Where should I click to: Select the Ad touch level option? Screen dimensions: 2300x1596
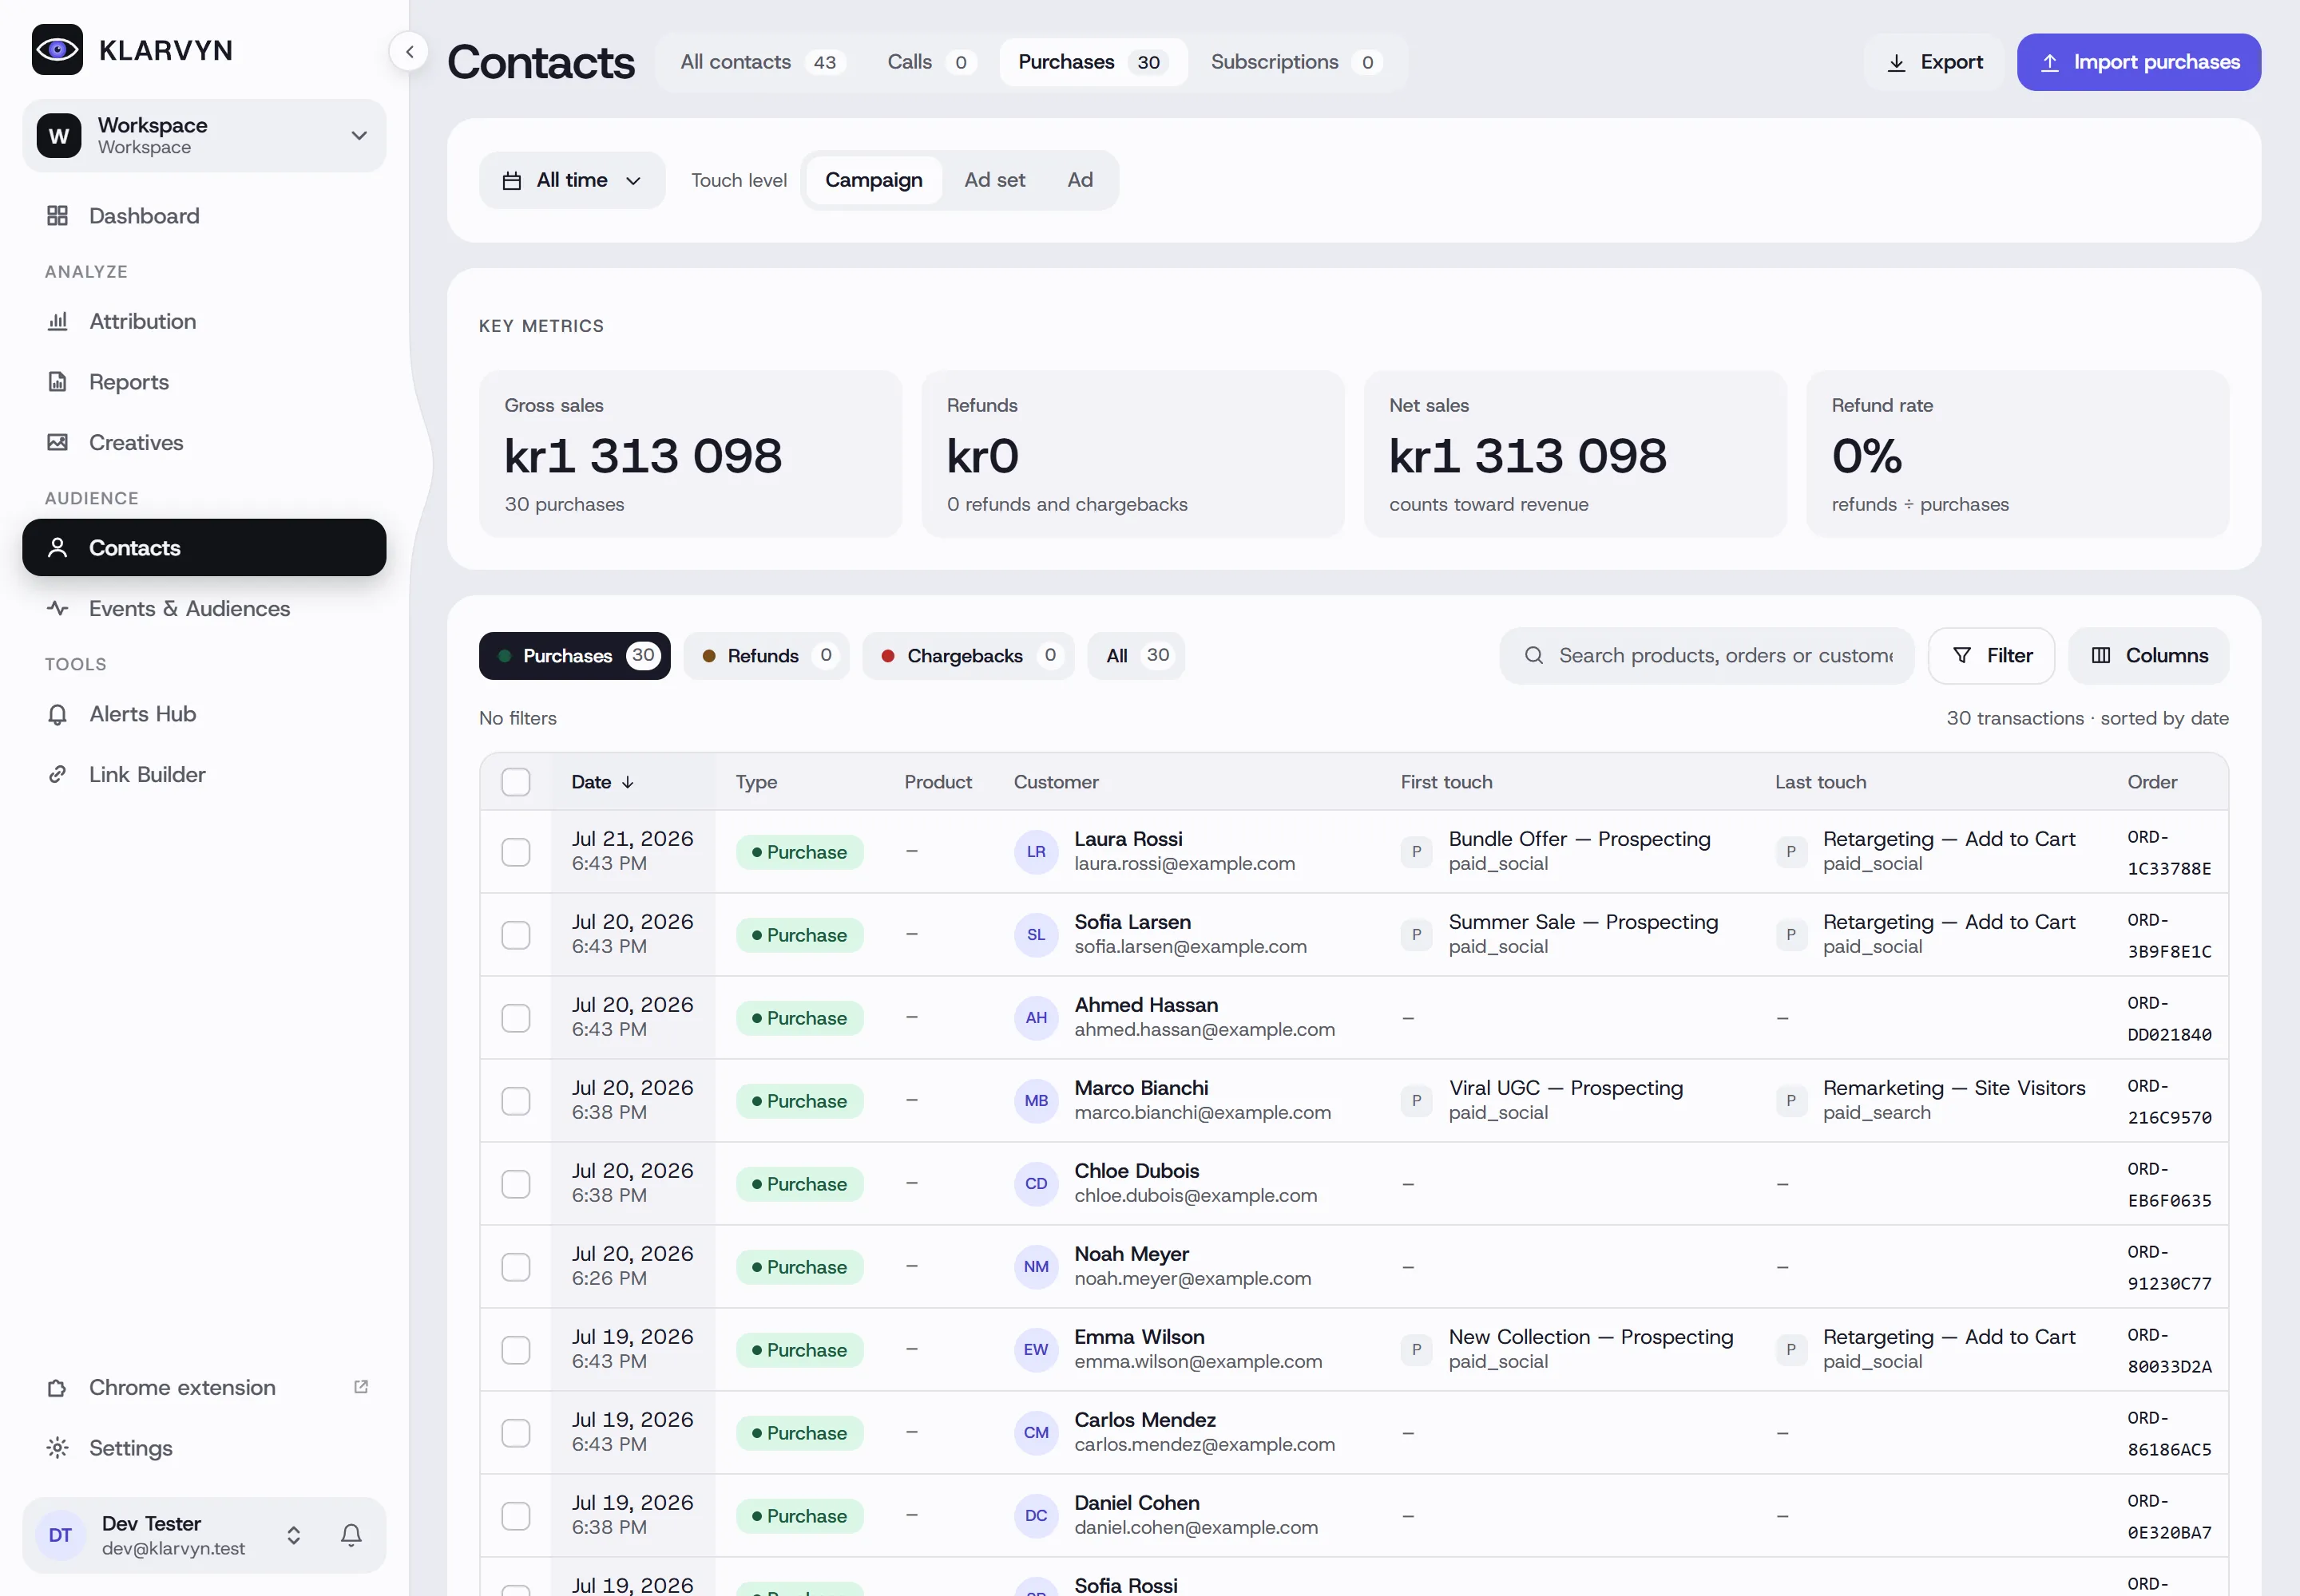(x=1079, y=180)
